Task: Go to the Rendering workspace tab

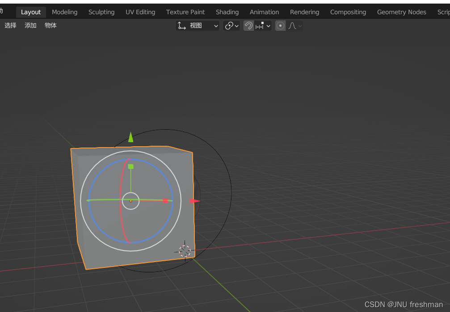Action: pyautogui.click(x=304, y=12)
